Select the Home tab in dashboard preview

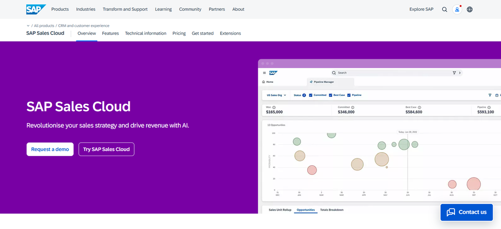coord(268,82)
